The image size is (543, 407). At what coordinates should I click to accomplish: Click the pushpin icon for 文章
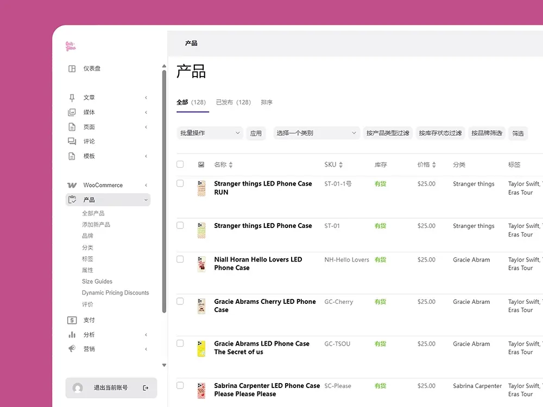click(x=72, y=98)
